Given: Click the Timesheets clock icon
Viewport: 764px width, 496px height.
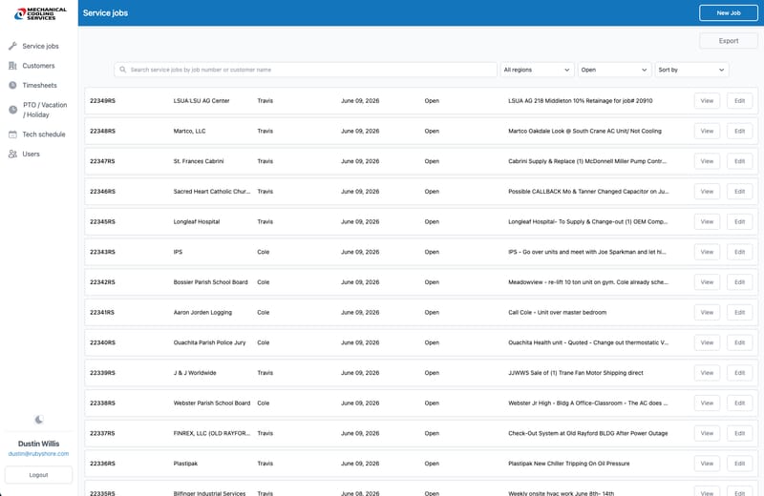Looking at the screenshot, I should tap(12, 85).
